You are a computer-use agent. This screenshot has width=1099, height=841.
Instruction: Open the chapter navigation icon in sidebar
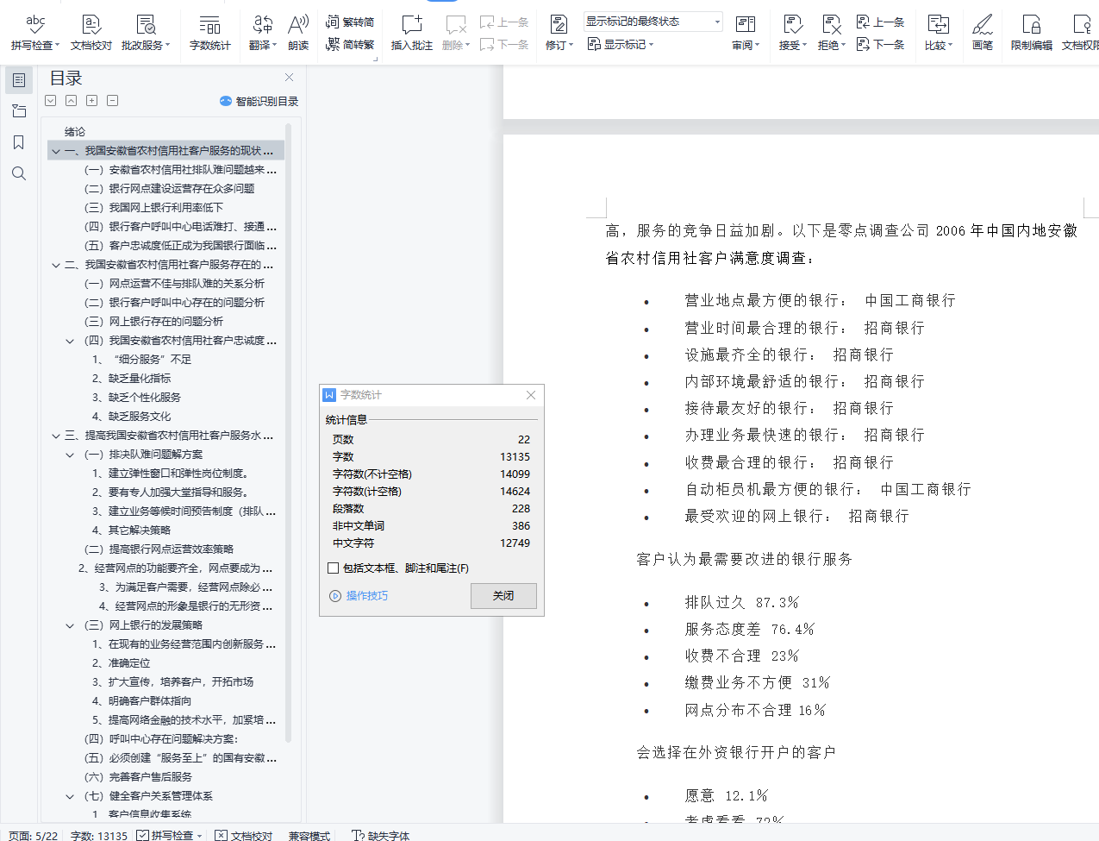point(19,111)
